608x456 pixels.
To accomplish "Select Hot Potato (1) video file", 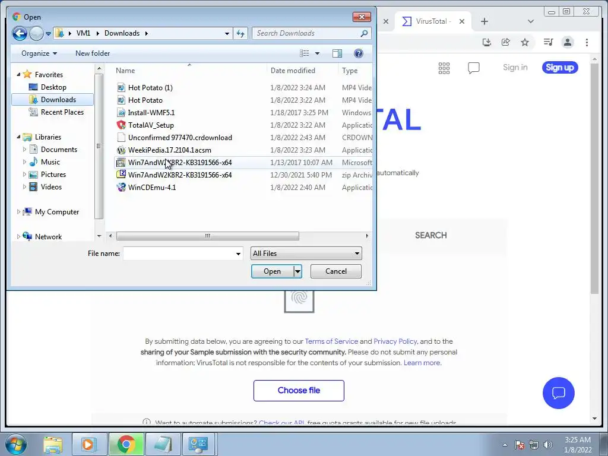I will [x=150, y=88].
